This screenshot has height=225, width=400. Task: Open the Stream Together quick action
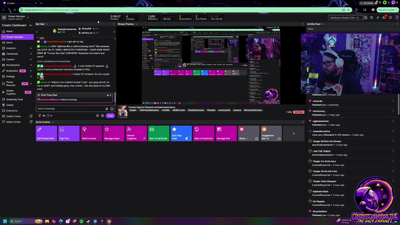[136, 133]
